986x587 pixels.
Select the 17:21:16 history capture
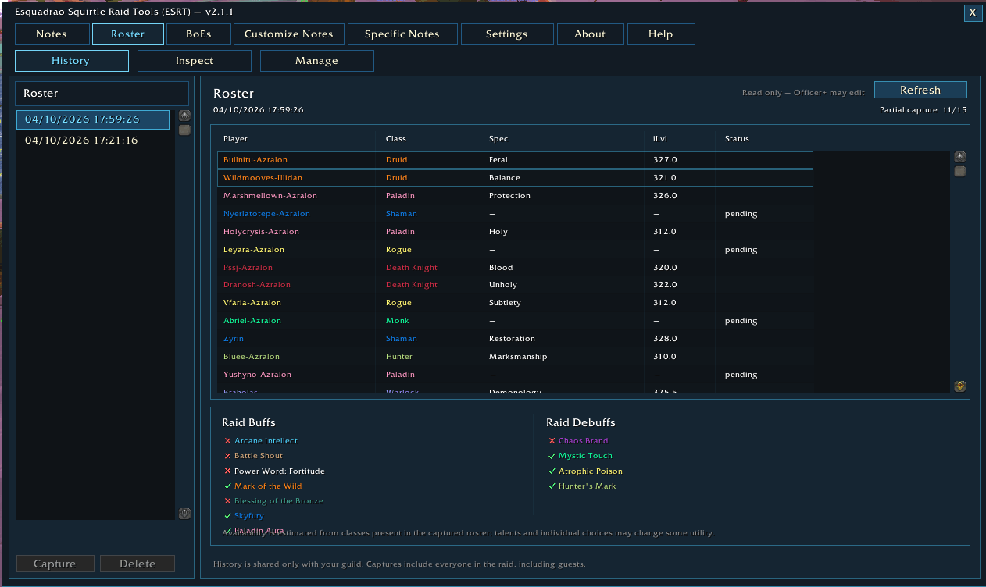[x=93, y=141]
